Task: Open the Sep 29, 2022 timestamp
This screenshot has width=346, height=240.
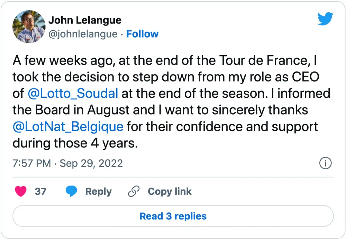Action: [x=91, y=163]
